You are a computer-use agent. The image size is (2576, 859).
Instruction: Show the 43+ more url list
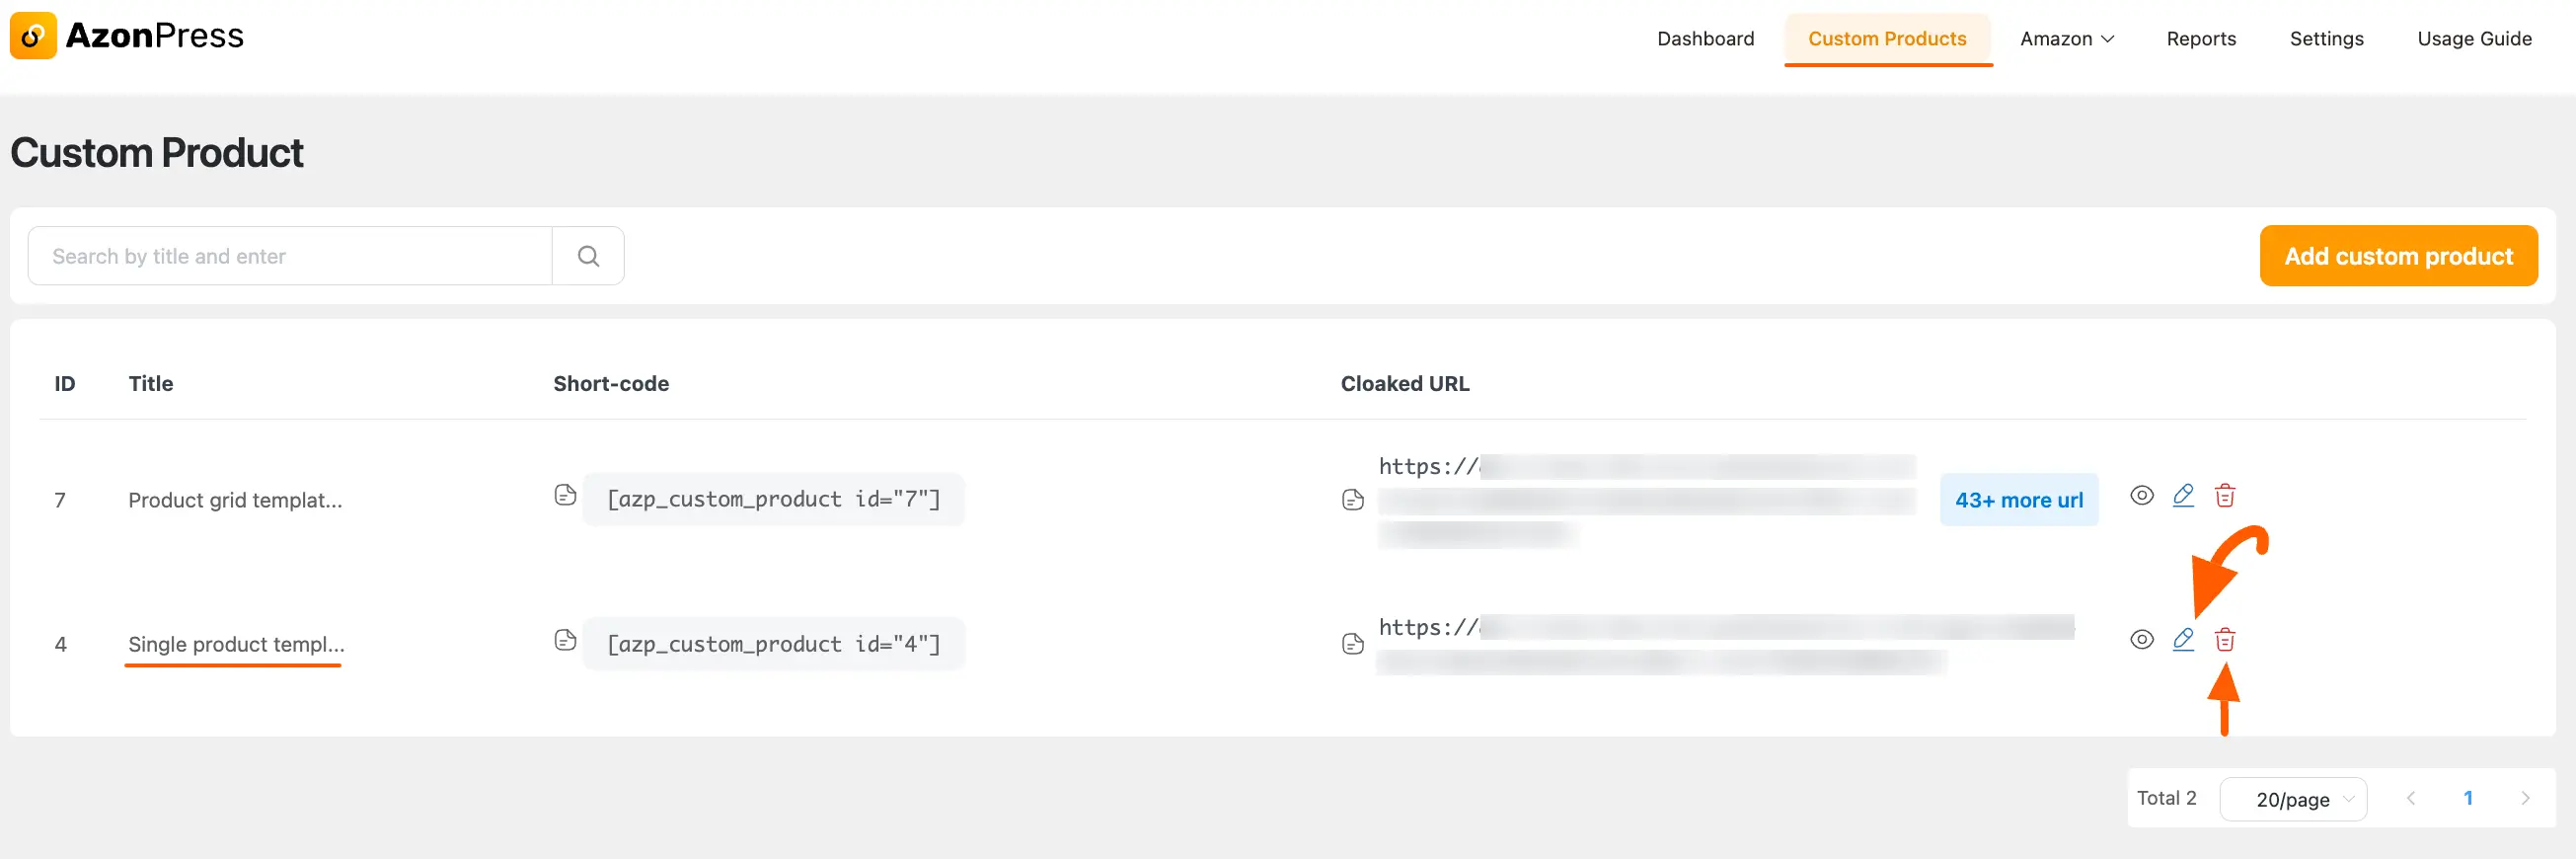tap(2019, 500)
